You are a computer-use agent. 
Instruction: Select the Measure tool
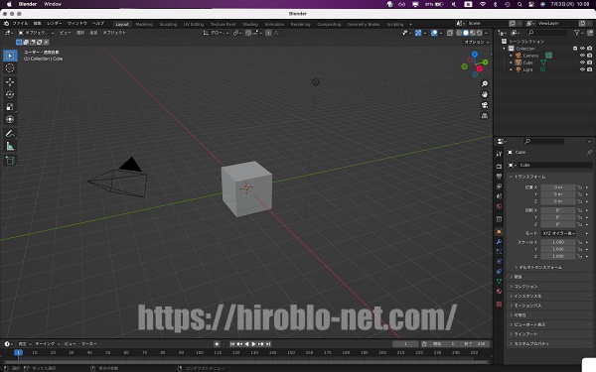point(10,147)
